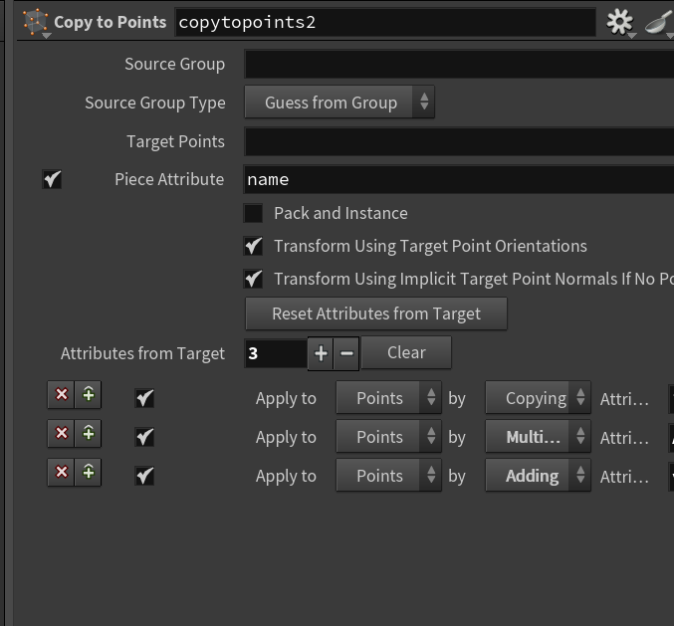The height and width of the screenshot is (626, 674).
Task: Open Source Group Type dropdown
Action: pos(339,103)
